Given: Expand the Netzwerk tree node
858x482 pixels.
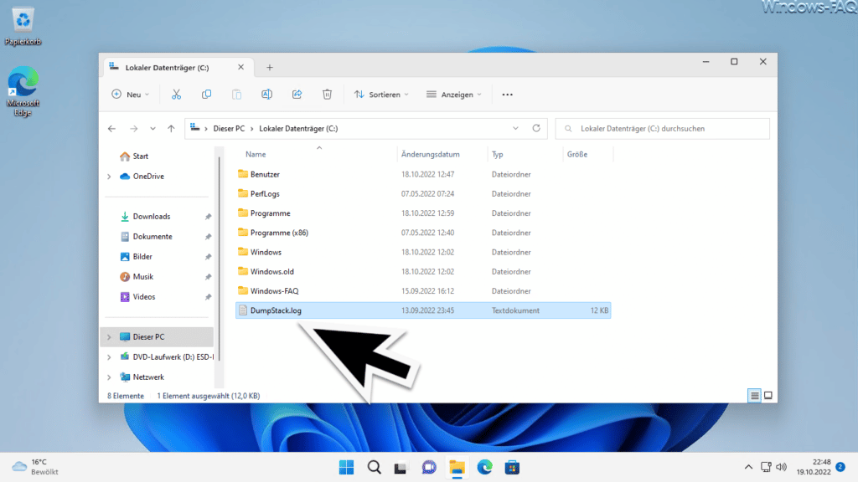Looking at the screenshot, I should [109, 377].
